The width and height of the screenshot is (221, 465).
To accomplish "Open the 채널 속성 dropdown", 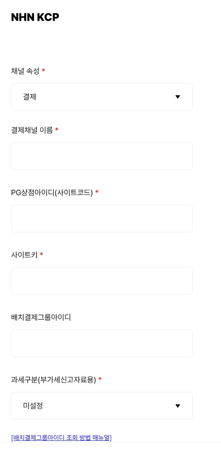I will 102,97.
